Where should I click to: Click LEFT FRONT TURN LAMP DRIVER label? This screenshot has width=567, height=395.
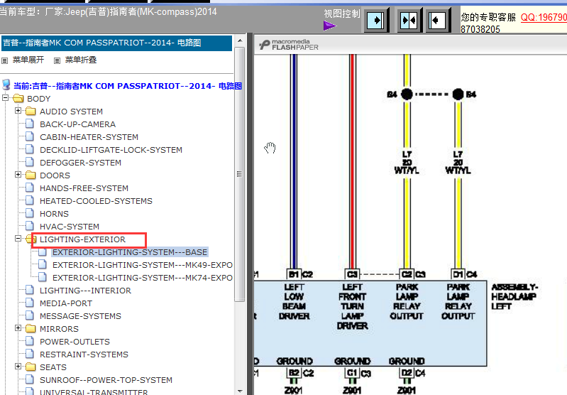coord(352,306)
